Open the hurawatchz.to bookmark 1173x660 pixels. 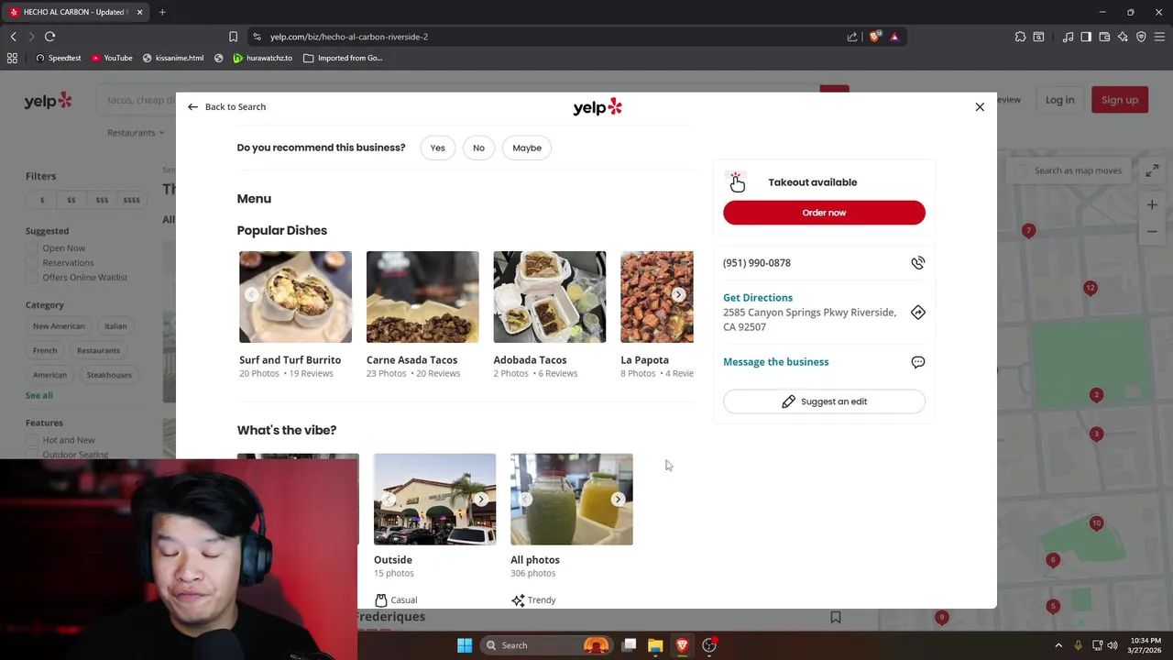click(x=262, y=58)
